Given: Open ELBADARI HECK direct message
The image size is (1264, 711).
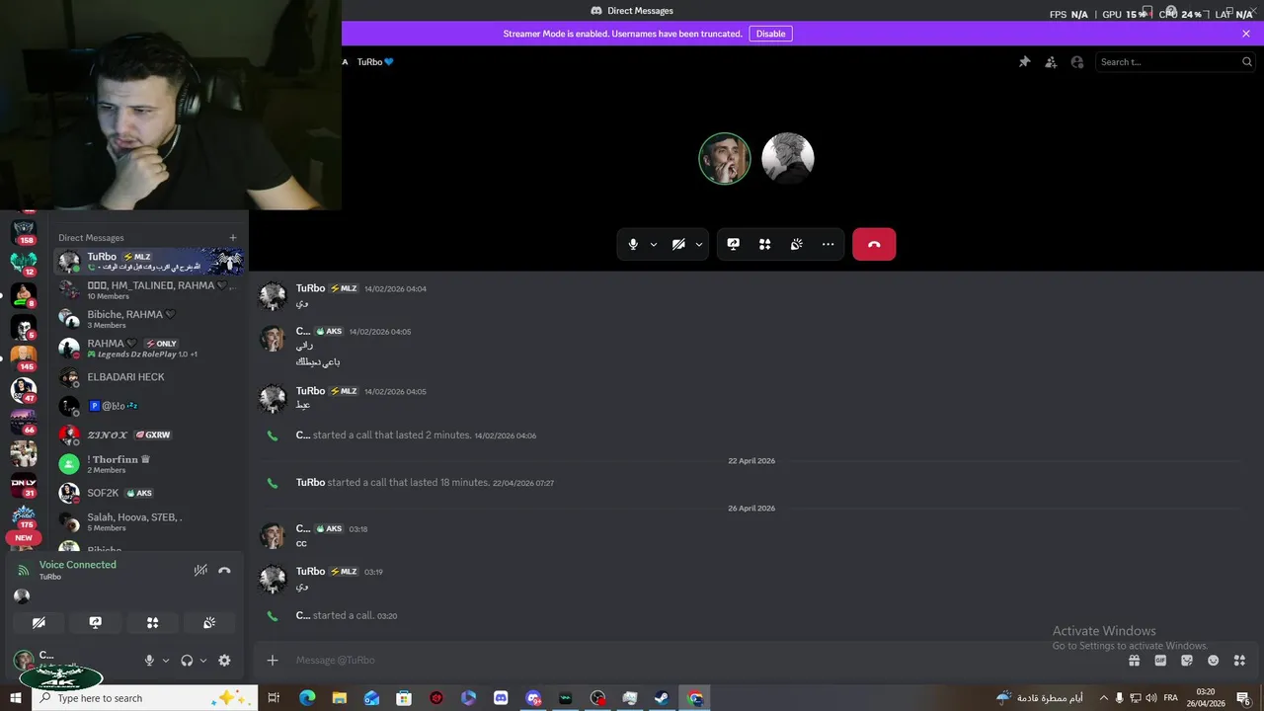Looking at the screenshot, I should click(x=149, y=377).
